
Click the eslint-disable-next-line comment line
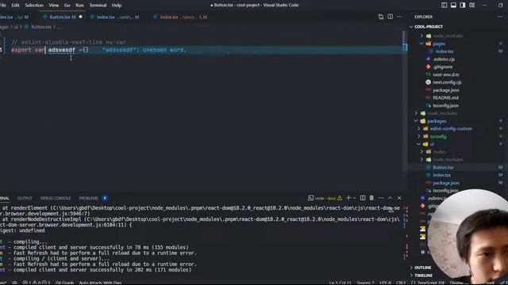tap(69, 42)
